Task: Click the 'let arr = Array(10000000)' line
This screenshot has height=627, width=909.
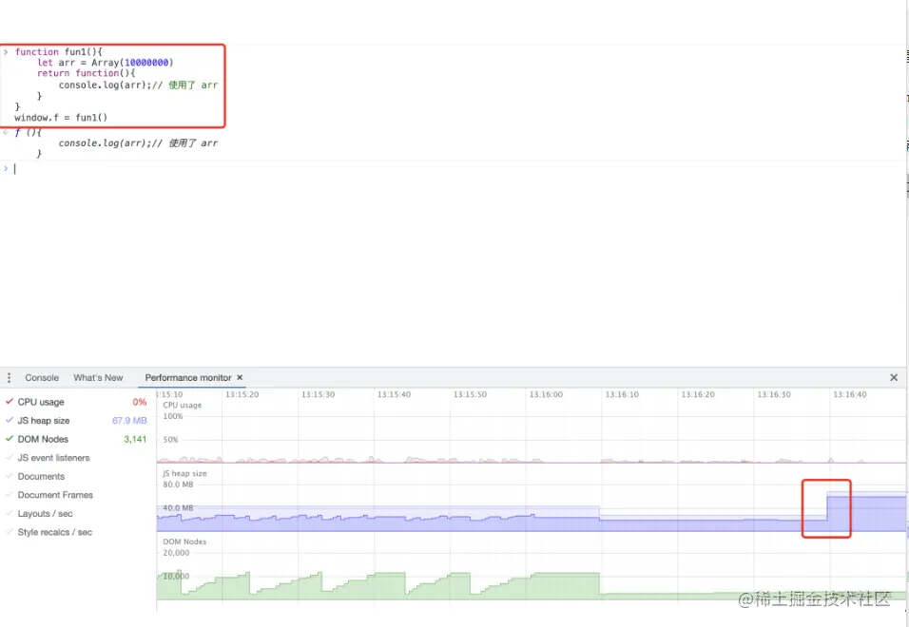Action: coord(105,63)
